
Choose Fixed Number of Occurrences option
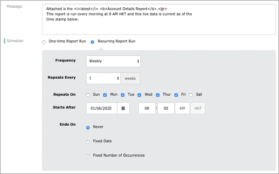click(88, 156)
